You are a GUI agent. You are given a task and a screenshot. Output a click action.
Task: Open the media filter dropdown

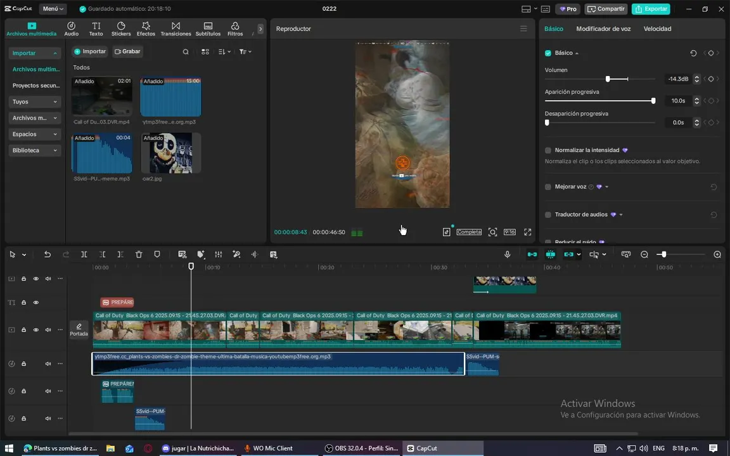pos(245,52)
